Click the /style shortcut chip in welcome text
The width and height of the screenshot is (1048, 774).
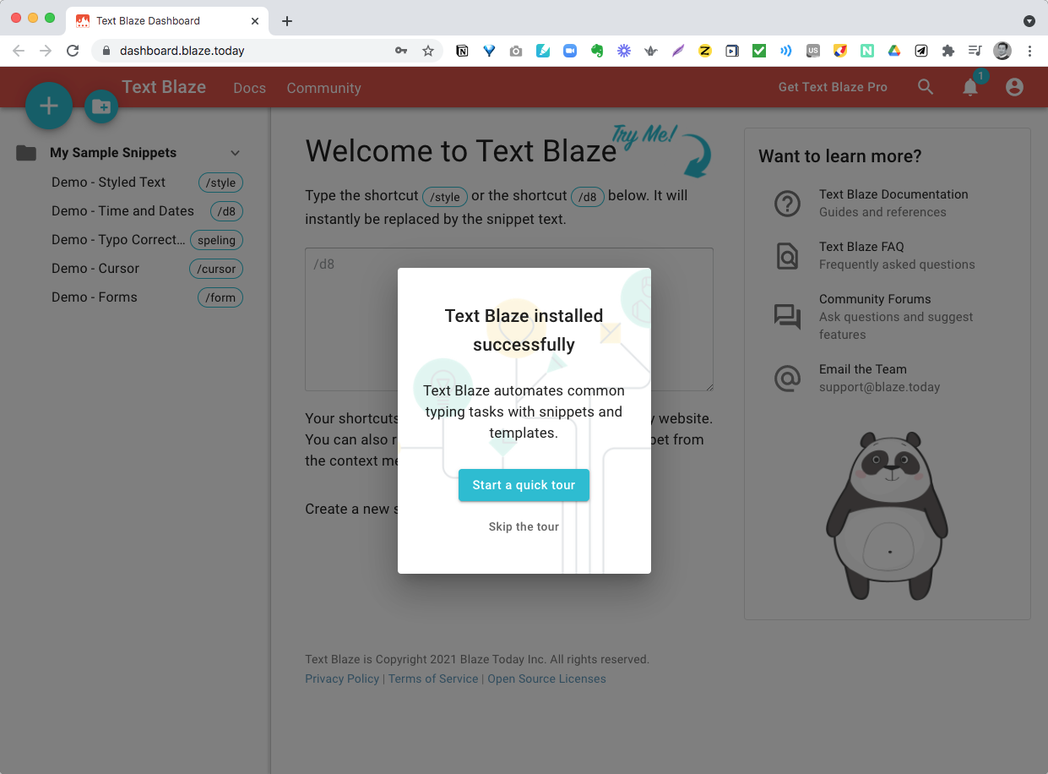pos(445,197)
